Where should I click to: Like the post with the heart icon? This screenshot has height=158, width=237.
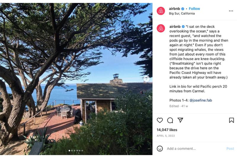pyautogui.click(x=160, y=120)
